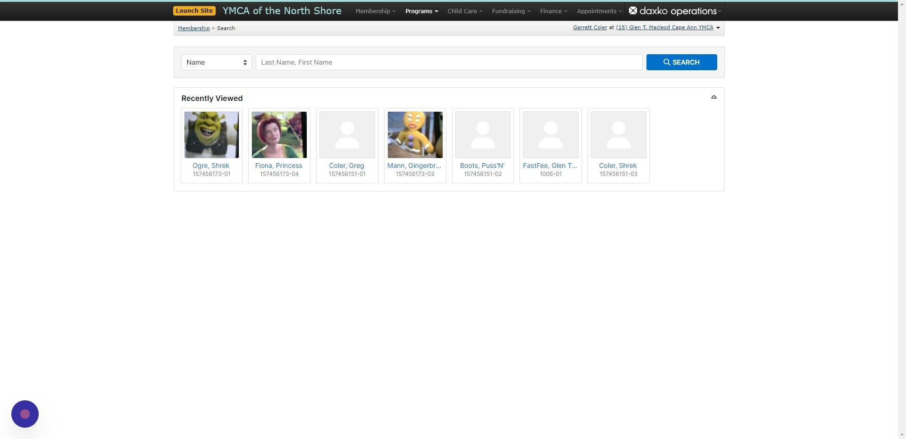906x439 pixels.
Task: Open the Finance menu
Action: click(x=554, y=11)
